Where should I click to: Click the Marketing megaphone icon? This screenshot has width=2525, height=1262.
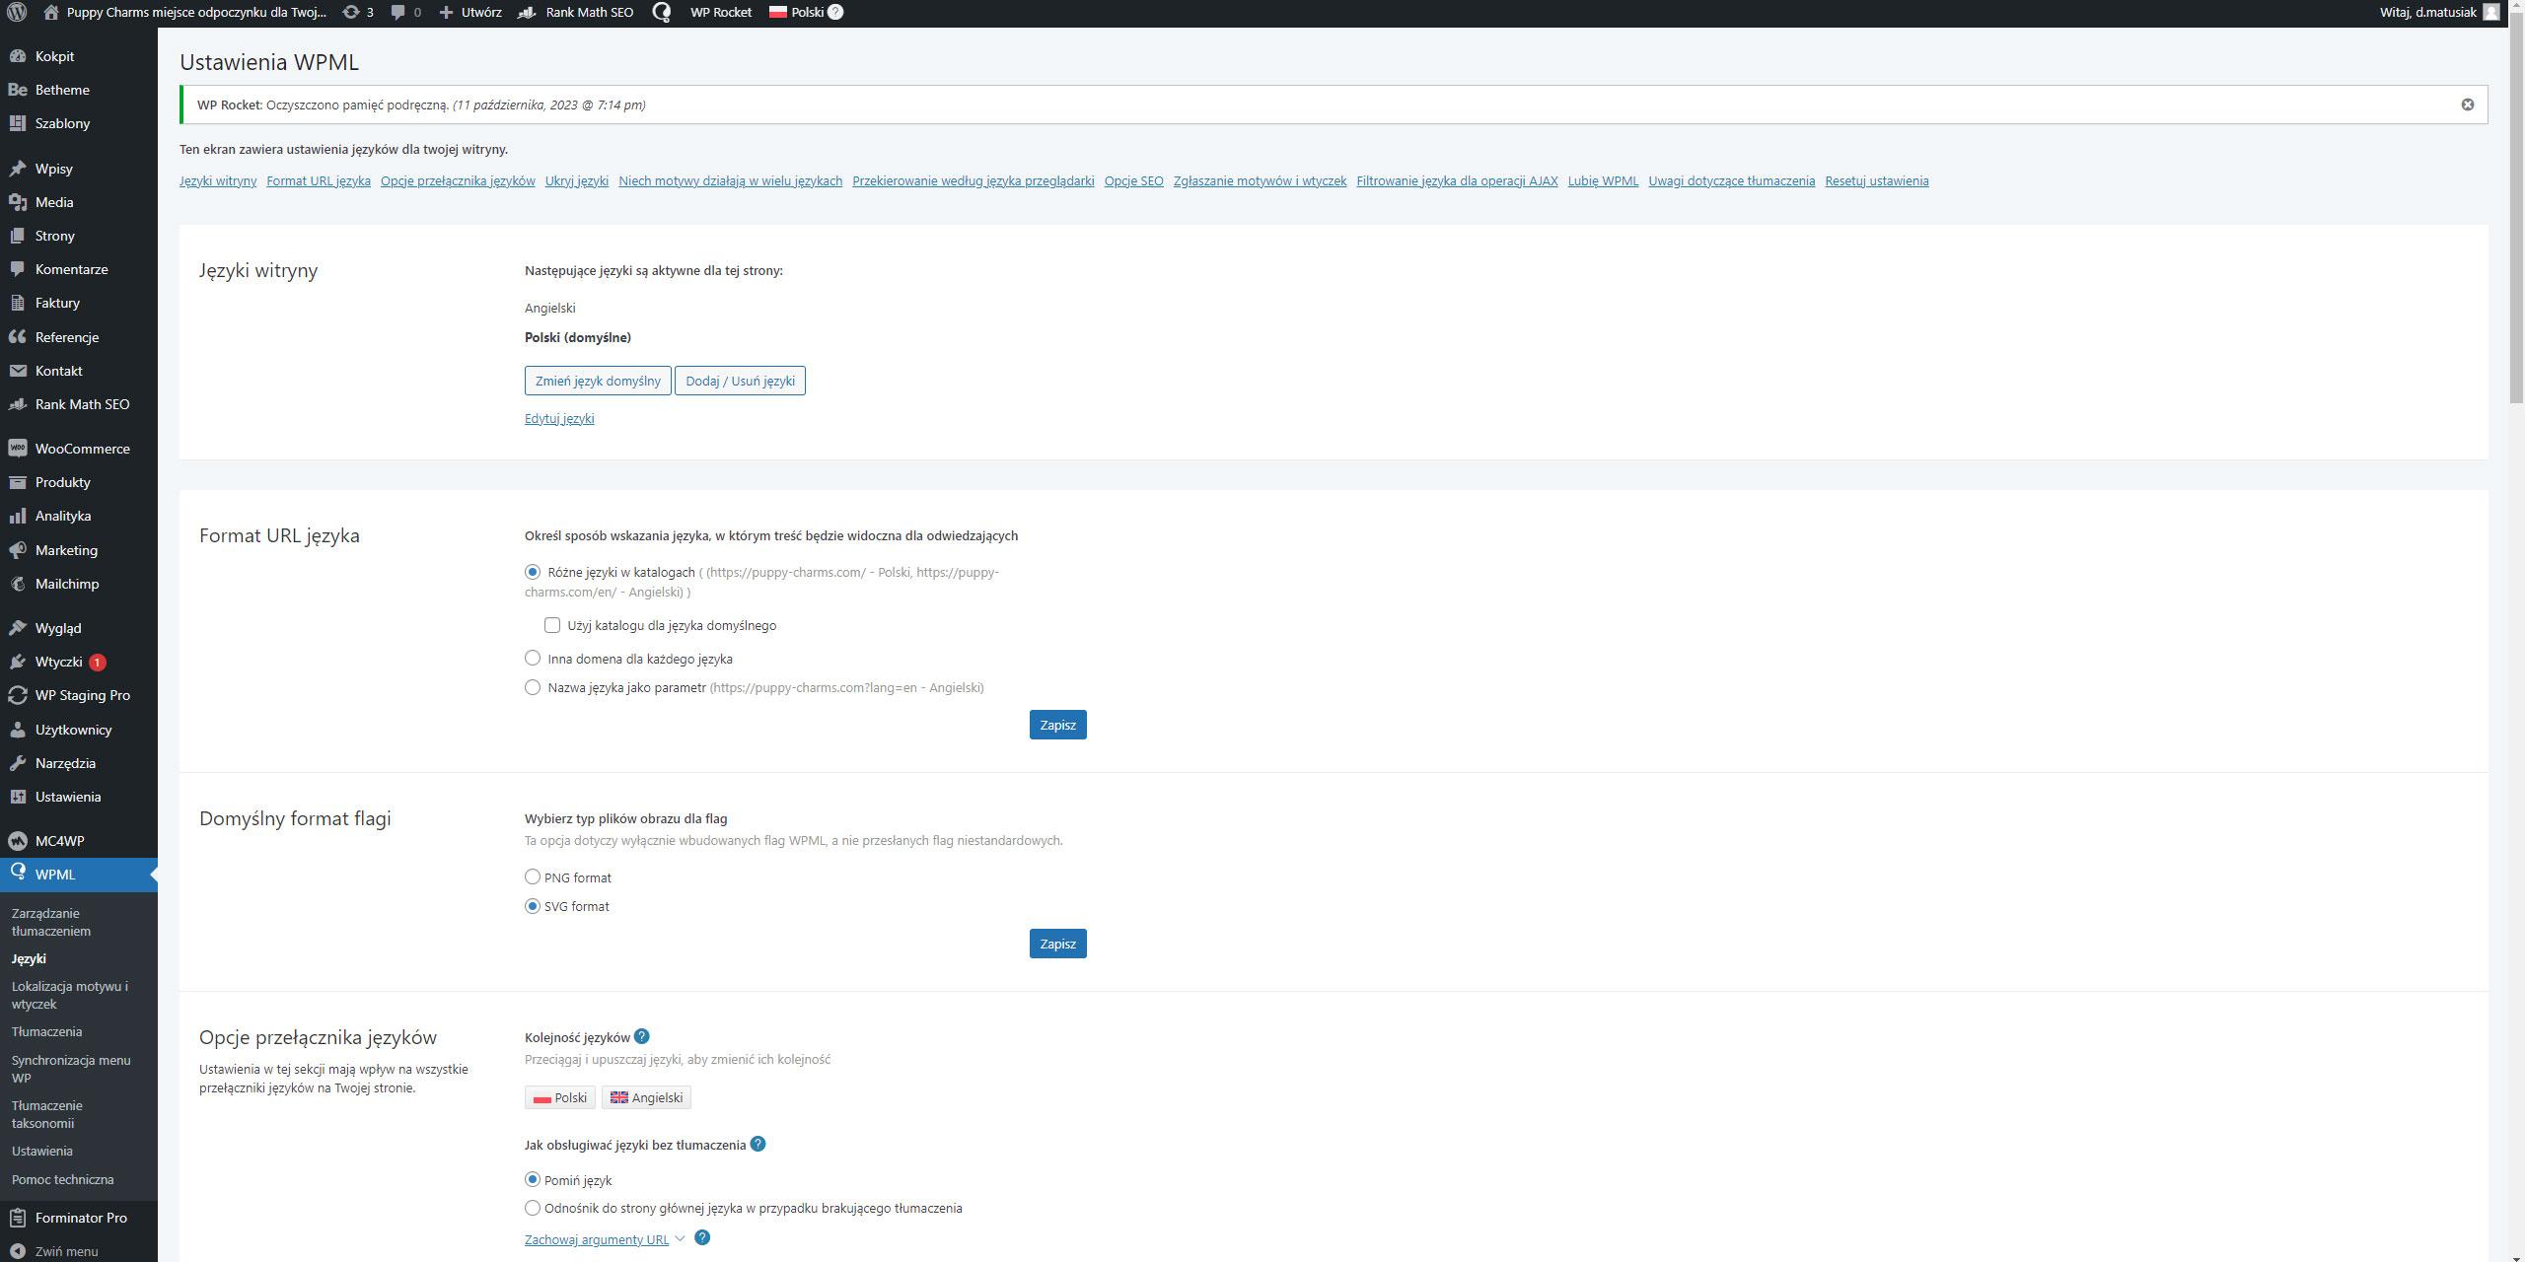pyautogui.click(x=17, y=550)
